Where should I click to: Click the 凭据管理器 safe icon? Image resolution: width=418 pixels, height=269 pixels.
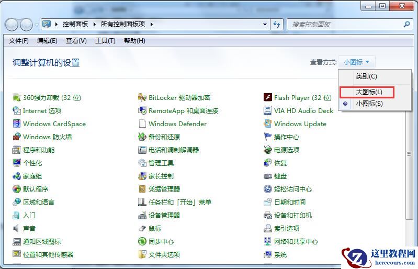coord(142,189)
